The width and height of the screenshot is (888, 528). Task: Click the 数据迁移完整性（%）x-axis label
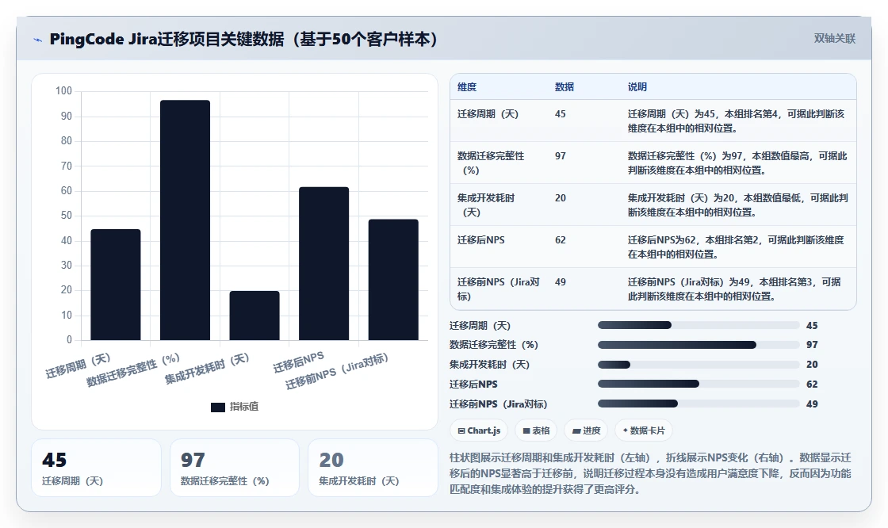tap(133, 369)
